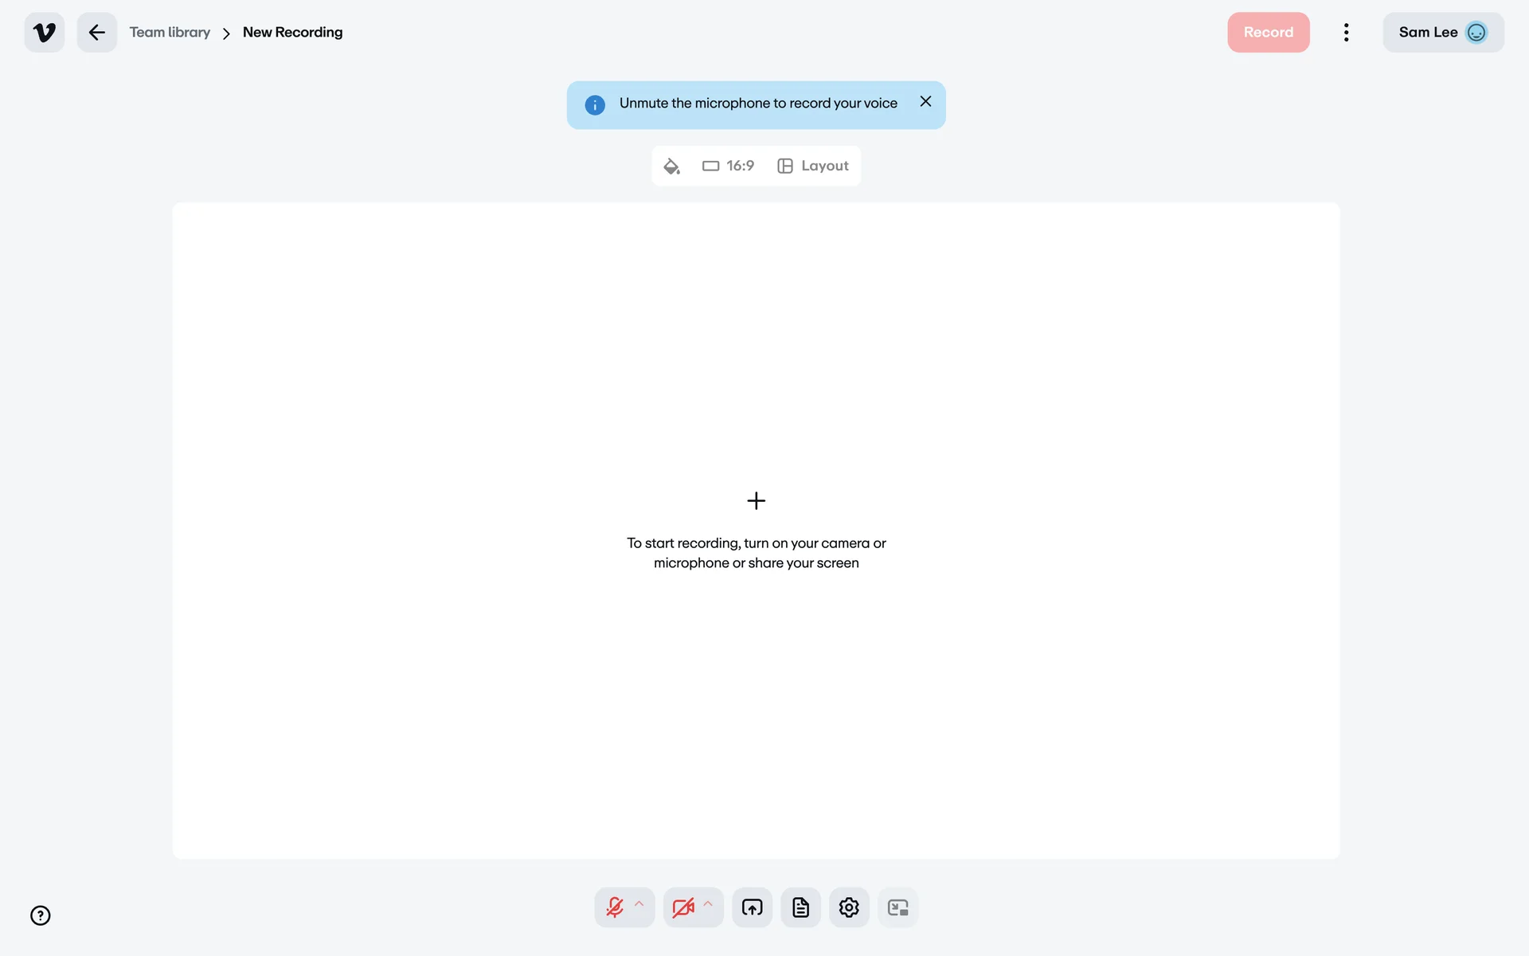
Task: Open the Layout menu
Action: click(x=813, y=166)
